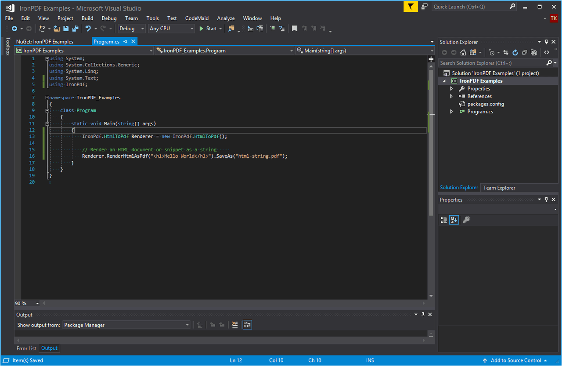The height and width of the screenshot is (366, 562).
Task: Open the IronPDF_Examples.Program class dropdown
Action: coord(225,51)
